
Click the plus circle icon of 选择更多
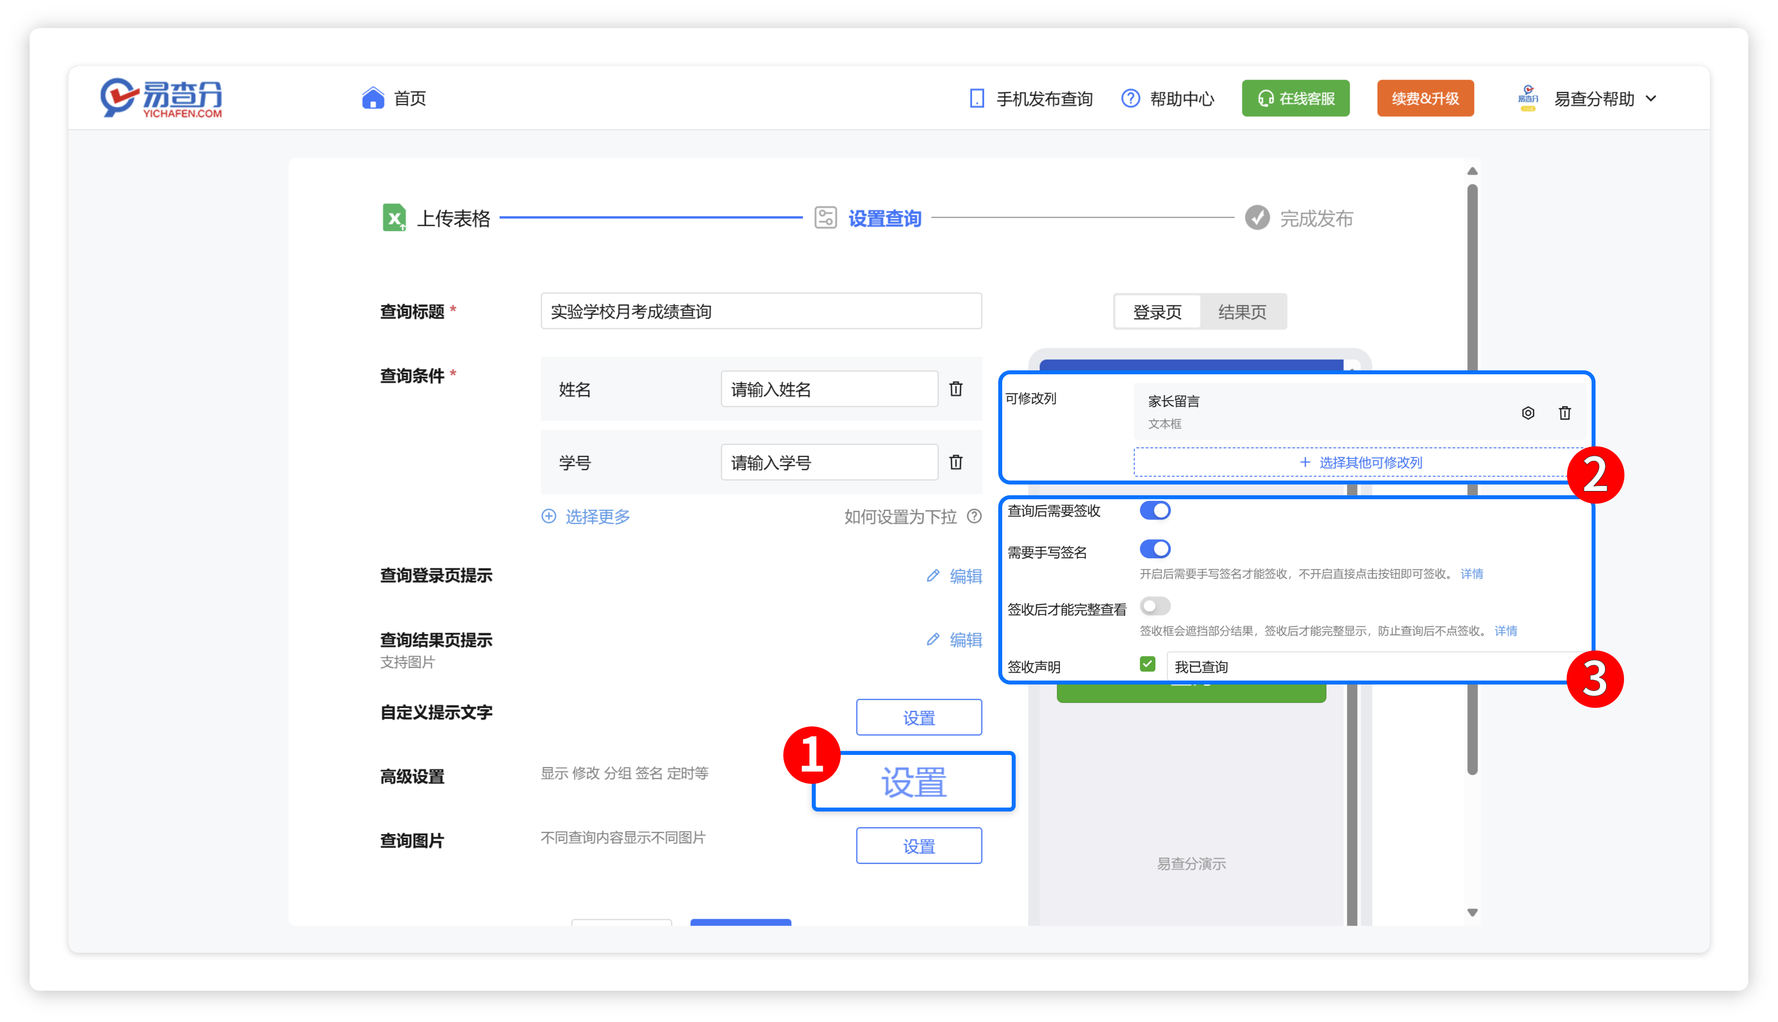point(549,517)
